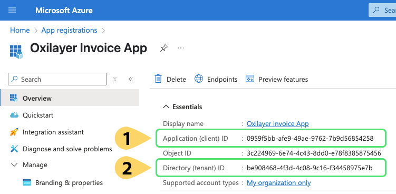Select Overview in the sidebar
Viewport: 396px width, 194px height.
(x=70, y=98)
